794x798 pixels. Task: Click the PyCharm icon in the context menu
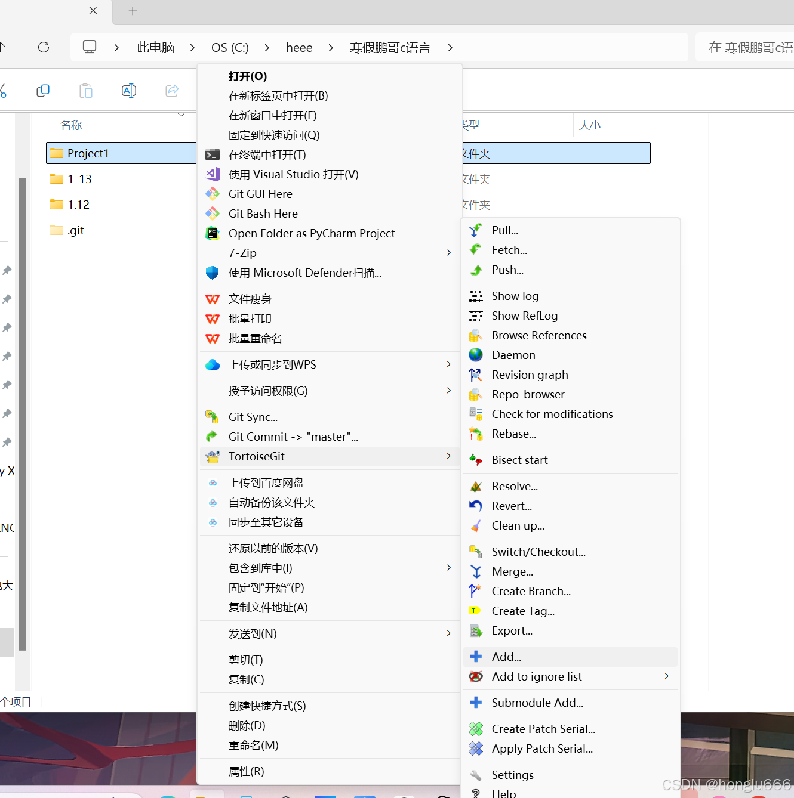[213, 233]
